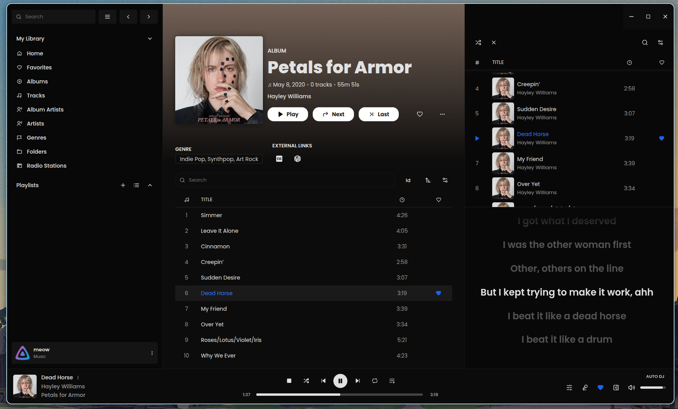Image resolution: width=678 pixels, height=409 pixels.
Task: Mute the volume speaker icon
Action: [x=631, y=387]
